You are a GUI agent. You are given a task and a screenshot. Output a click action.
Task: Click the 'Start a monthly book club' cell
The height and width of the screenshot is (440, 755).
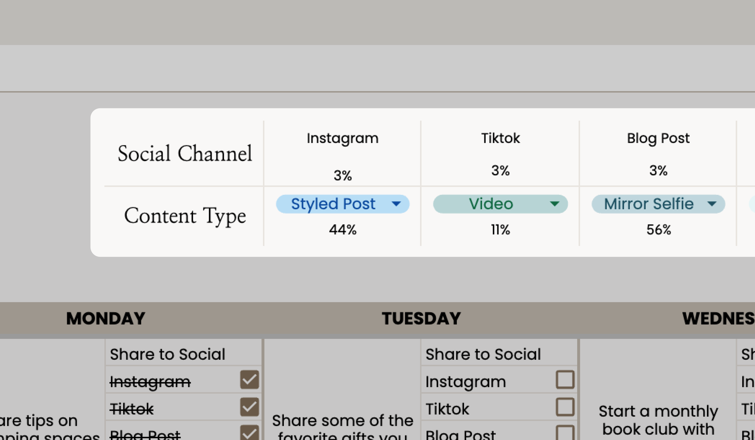pyautogui.click(x=658, y=419)
